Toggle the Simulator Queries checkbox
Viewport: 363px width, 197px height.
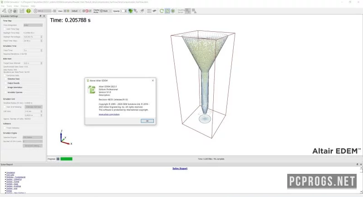click(x=6, y=92)
